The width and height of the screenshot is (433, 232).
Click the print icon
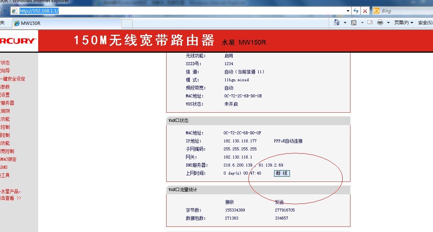[380, 23]
